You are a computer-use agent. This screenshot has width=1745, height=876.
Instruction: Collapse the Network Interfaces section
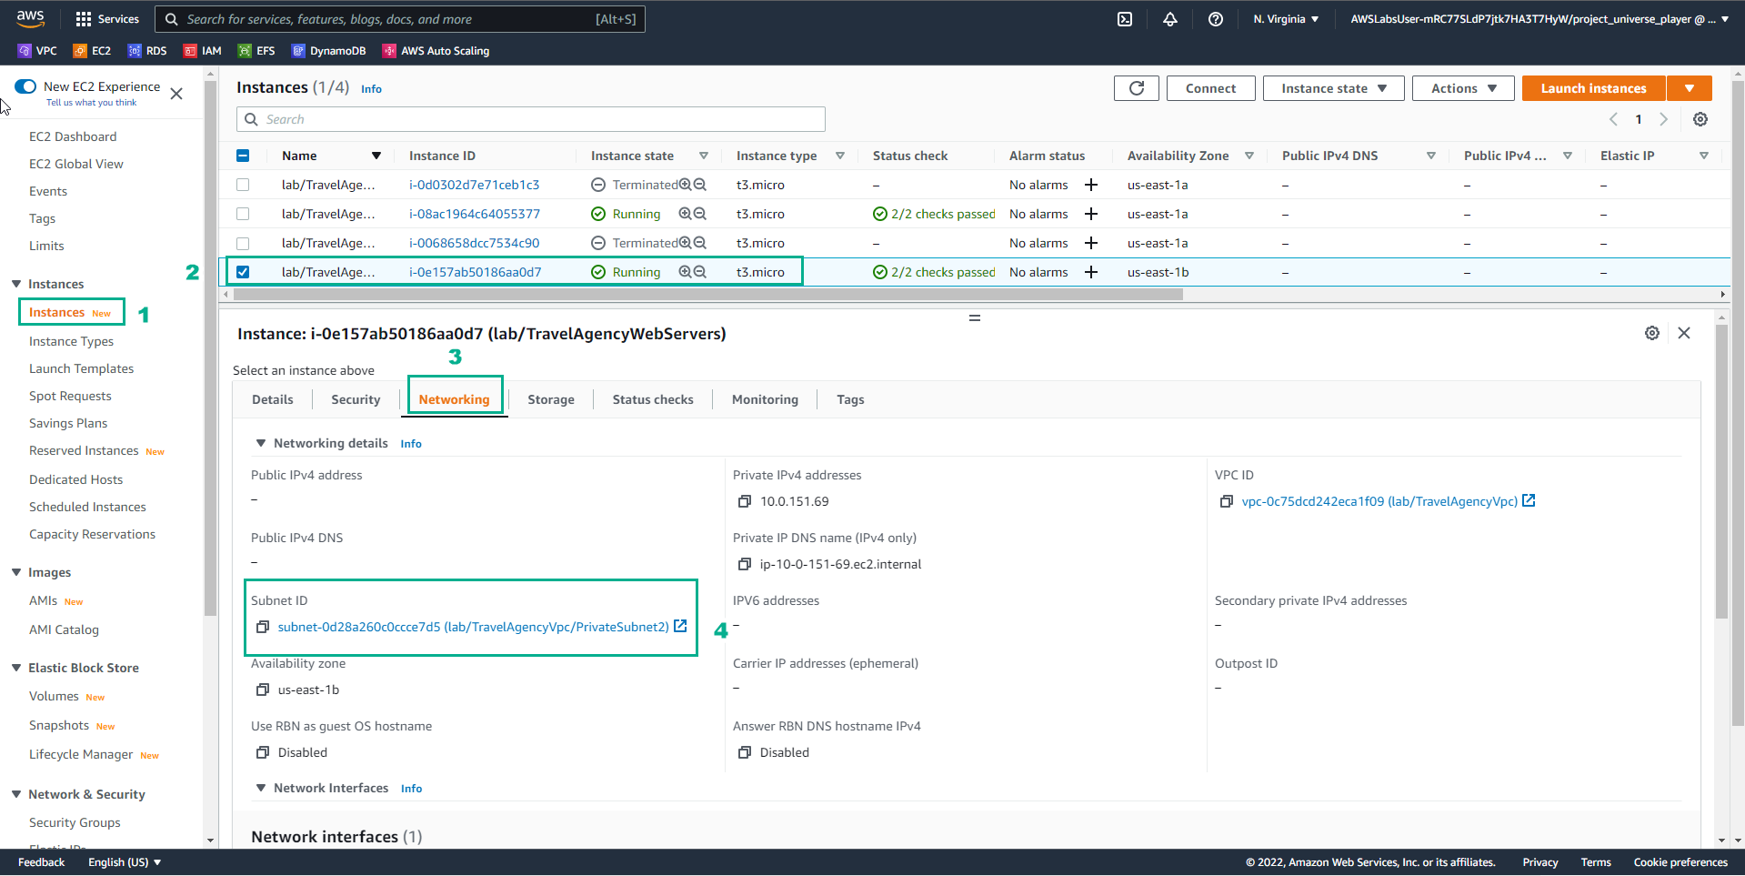[261, 788]
